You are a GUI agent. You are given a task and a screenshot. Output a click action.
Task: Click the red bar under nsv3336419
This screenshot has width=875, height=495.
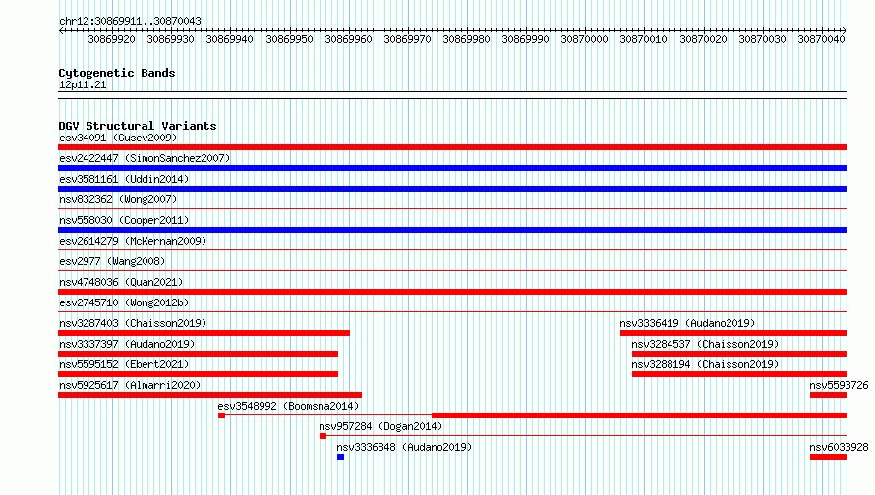click(733, 333)
